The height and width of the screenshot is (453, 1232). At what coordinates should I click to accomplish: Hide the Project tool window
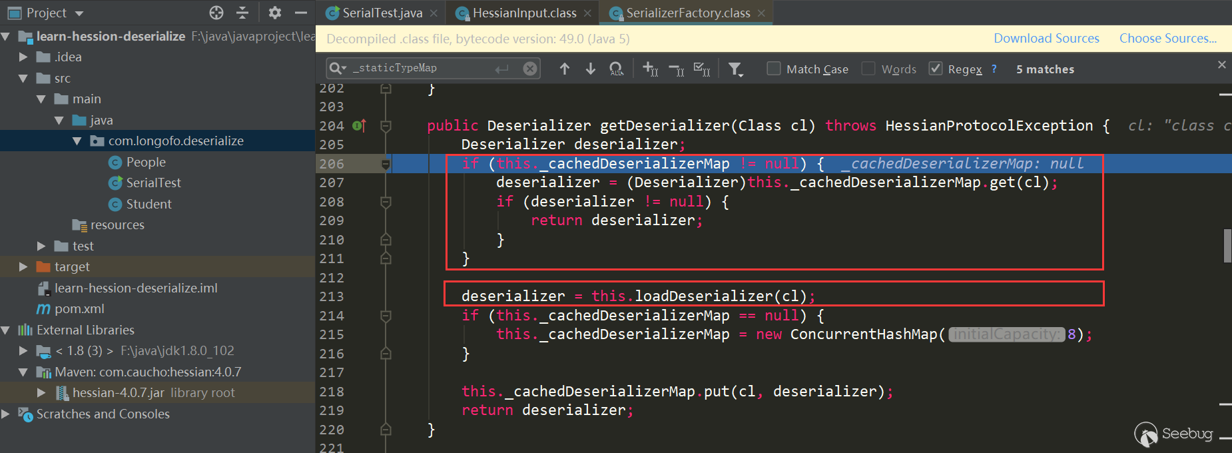(x=301, y=13)
